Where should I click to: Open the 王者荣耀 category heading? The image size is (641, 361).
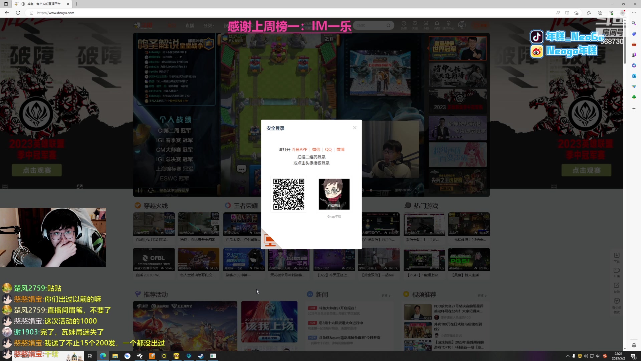tap(246, 206)
